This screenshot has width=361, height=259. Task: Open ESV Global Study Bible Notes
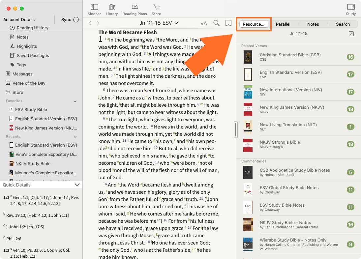[299, 190]
